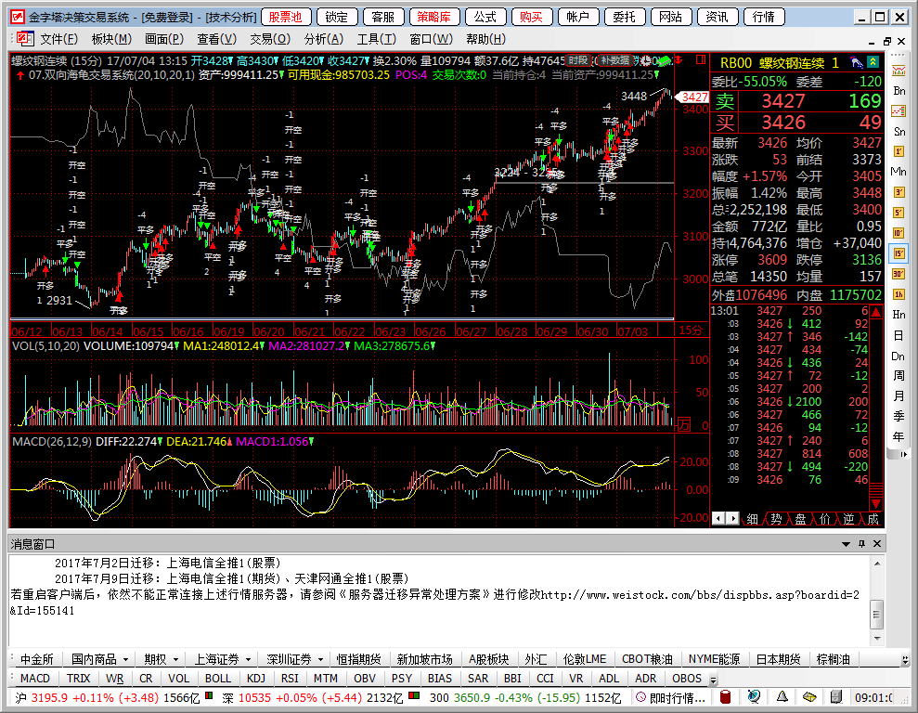
Task: Toggle the Bn period option
Action: tap(899, 91)
